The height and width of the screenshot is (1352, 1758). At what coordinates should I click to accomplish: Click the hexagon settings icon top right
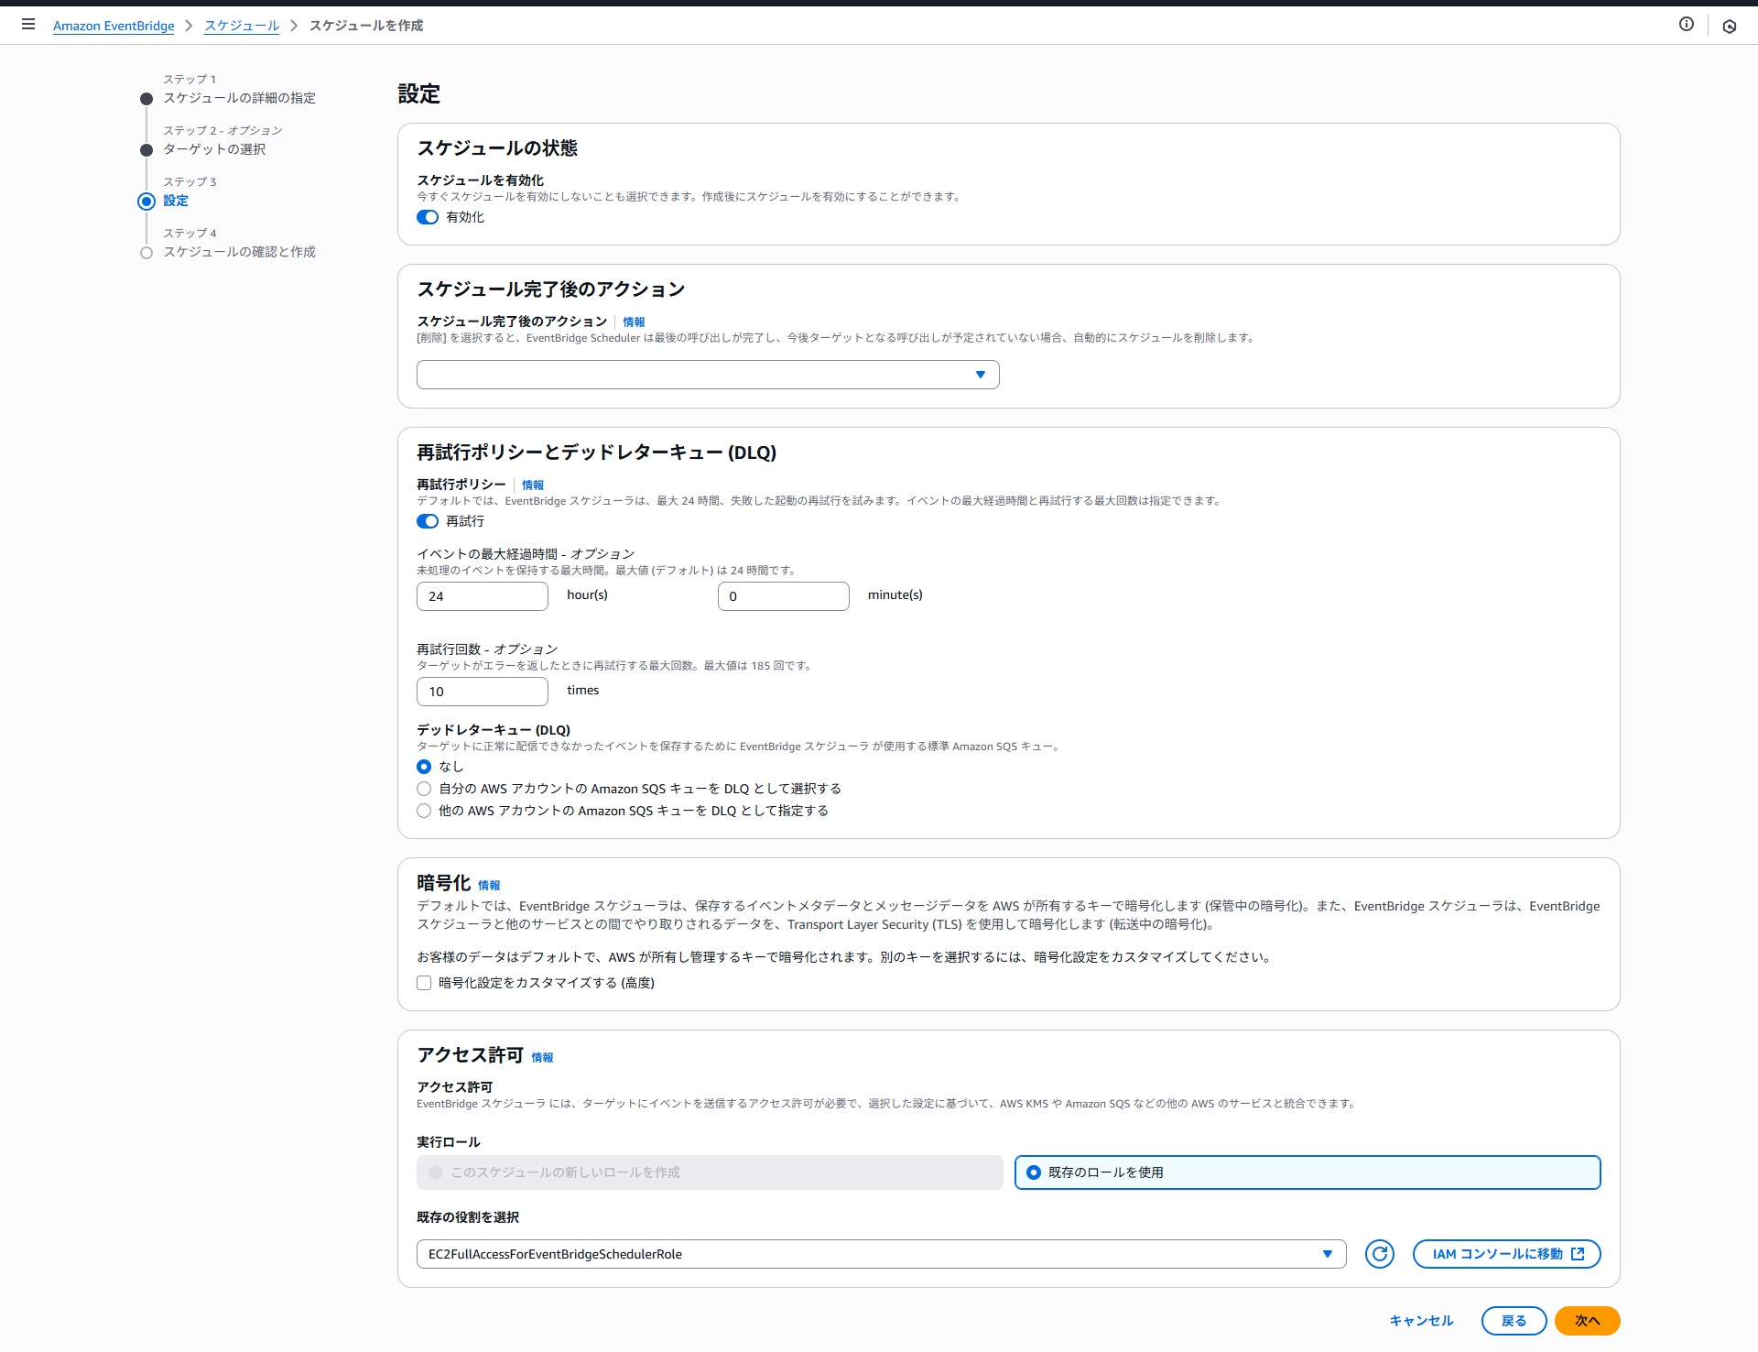(1729, 27)
